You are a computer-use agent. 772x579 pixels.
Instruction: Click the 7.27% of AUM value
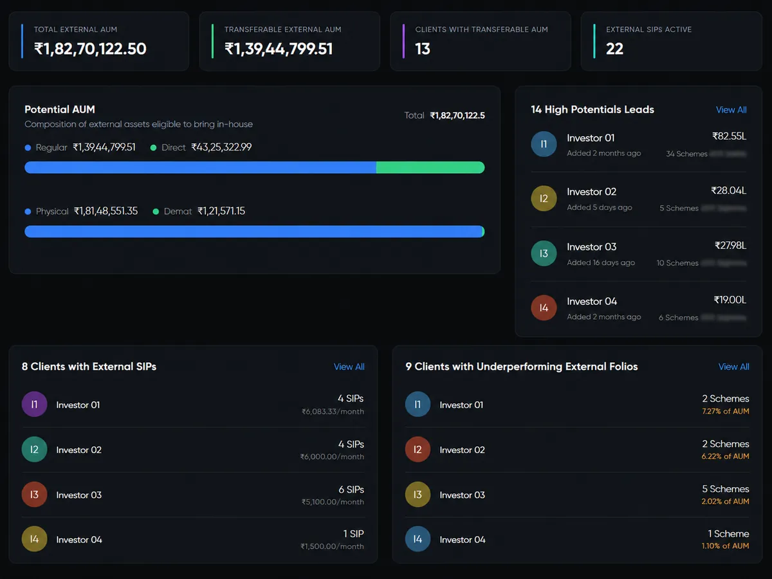pos(726,411)
